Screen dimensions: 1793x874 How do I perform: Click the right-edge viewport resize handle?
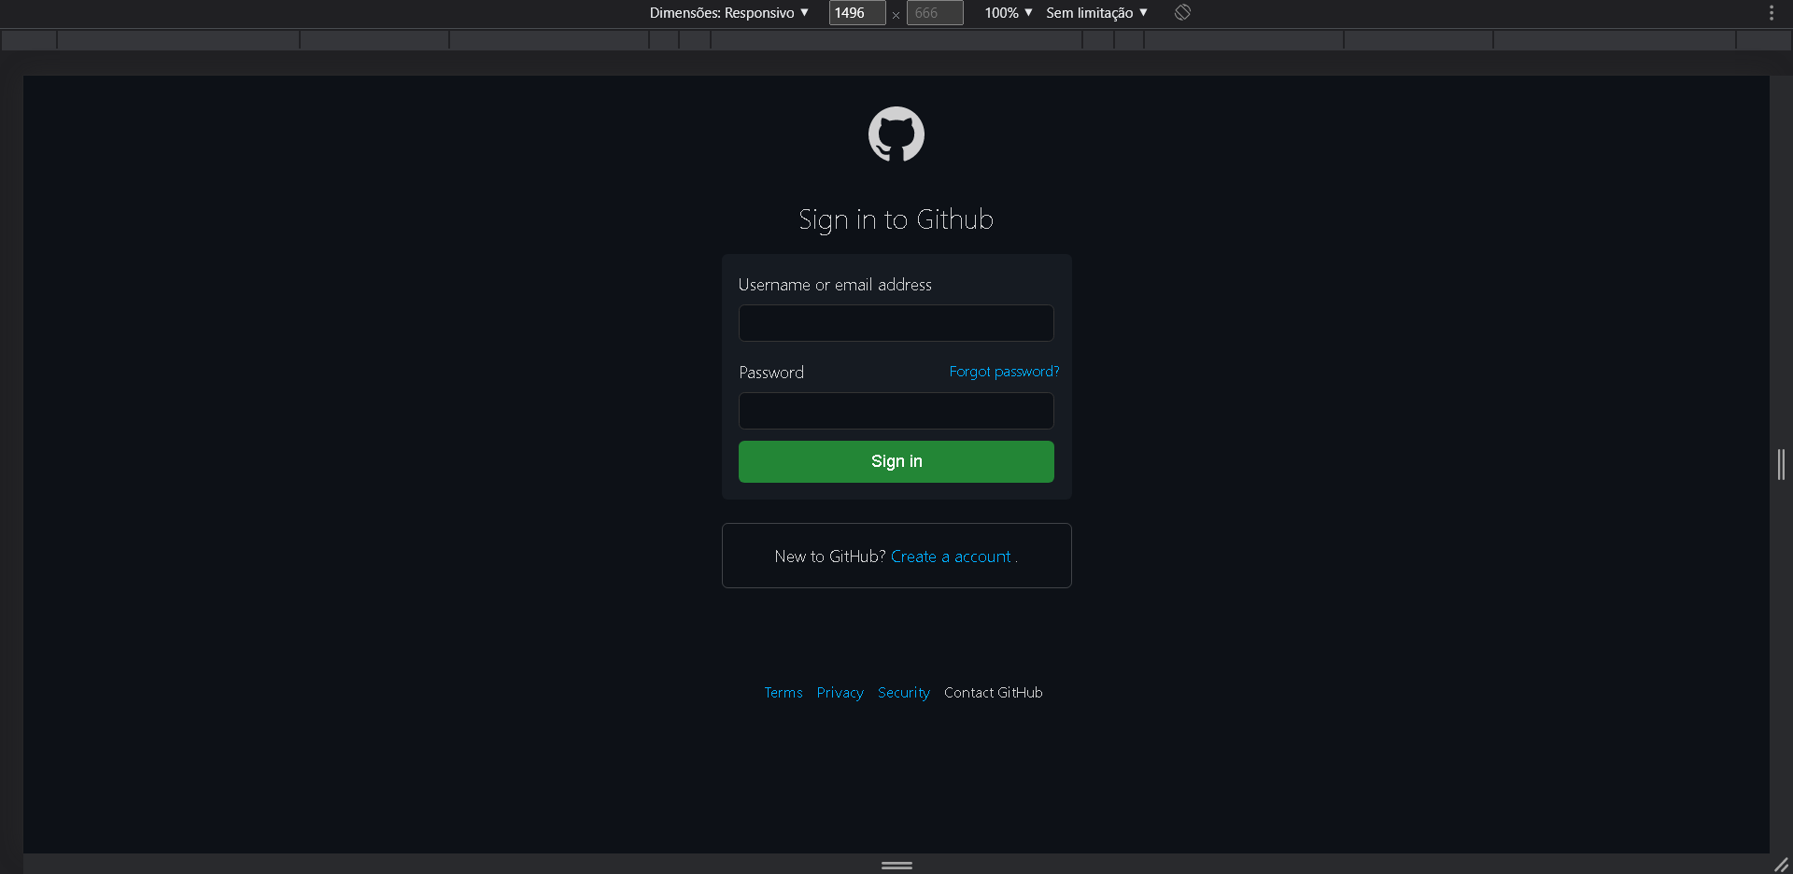point(1781,464)
